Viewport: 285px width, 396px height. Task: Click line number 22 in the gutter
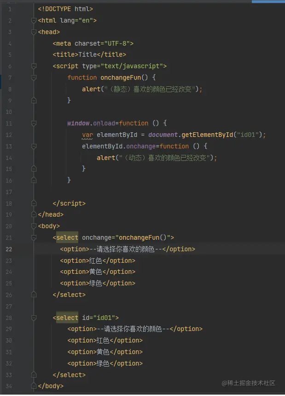pos(9,249)
